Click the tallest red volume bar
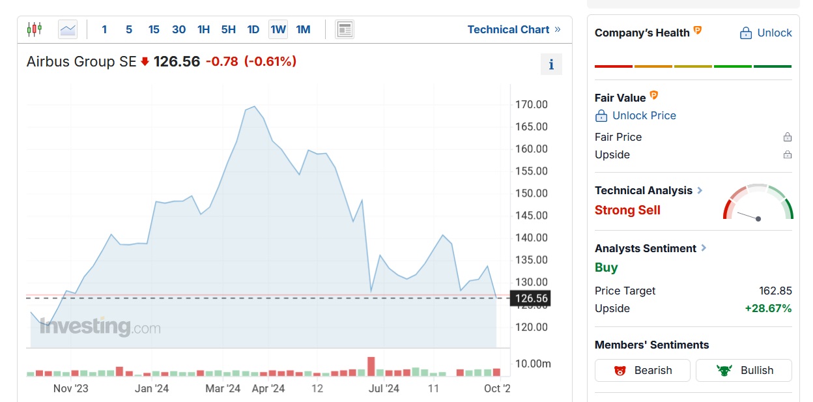Image resolution: width=813 pixels, height=402 pixels. click(371, 366)
